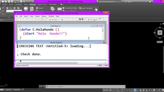164x92 pixels.
Task: Click the print icon in Visual LISP toolbar
Action: pos(56,19)
